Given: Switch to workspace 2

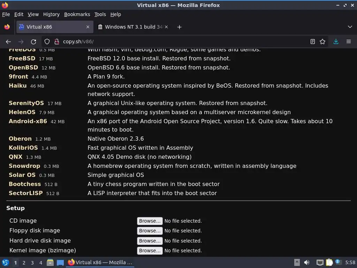Looking at the screenshot, I should (x=24, y=263).
